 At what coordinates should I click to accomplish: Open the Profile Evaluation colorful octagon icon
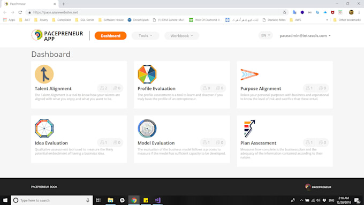click(x=147, y=74)
